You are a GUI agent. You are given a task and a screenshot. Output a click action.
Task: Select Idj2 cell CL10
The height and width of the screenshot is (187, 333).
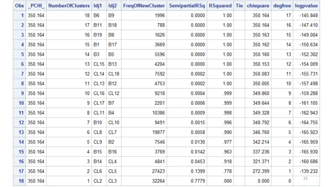click(114, 123)
